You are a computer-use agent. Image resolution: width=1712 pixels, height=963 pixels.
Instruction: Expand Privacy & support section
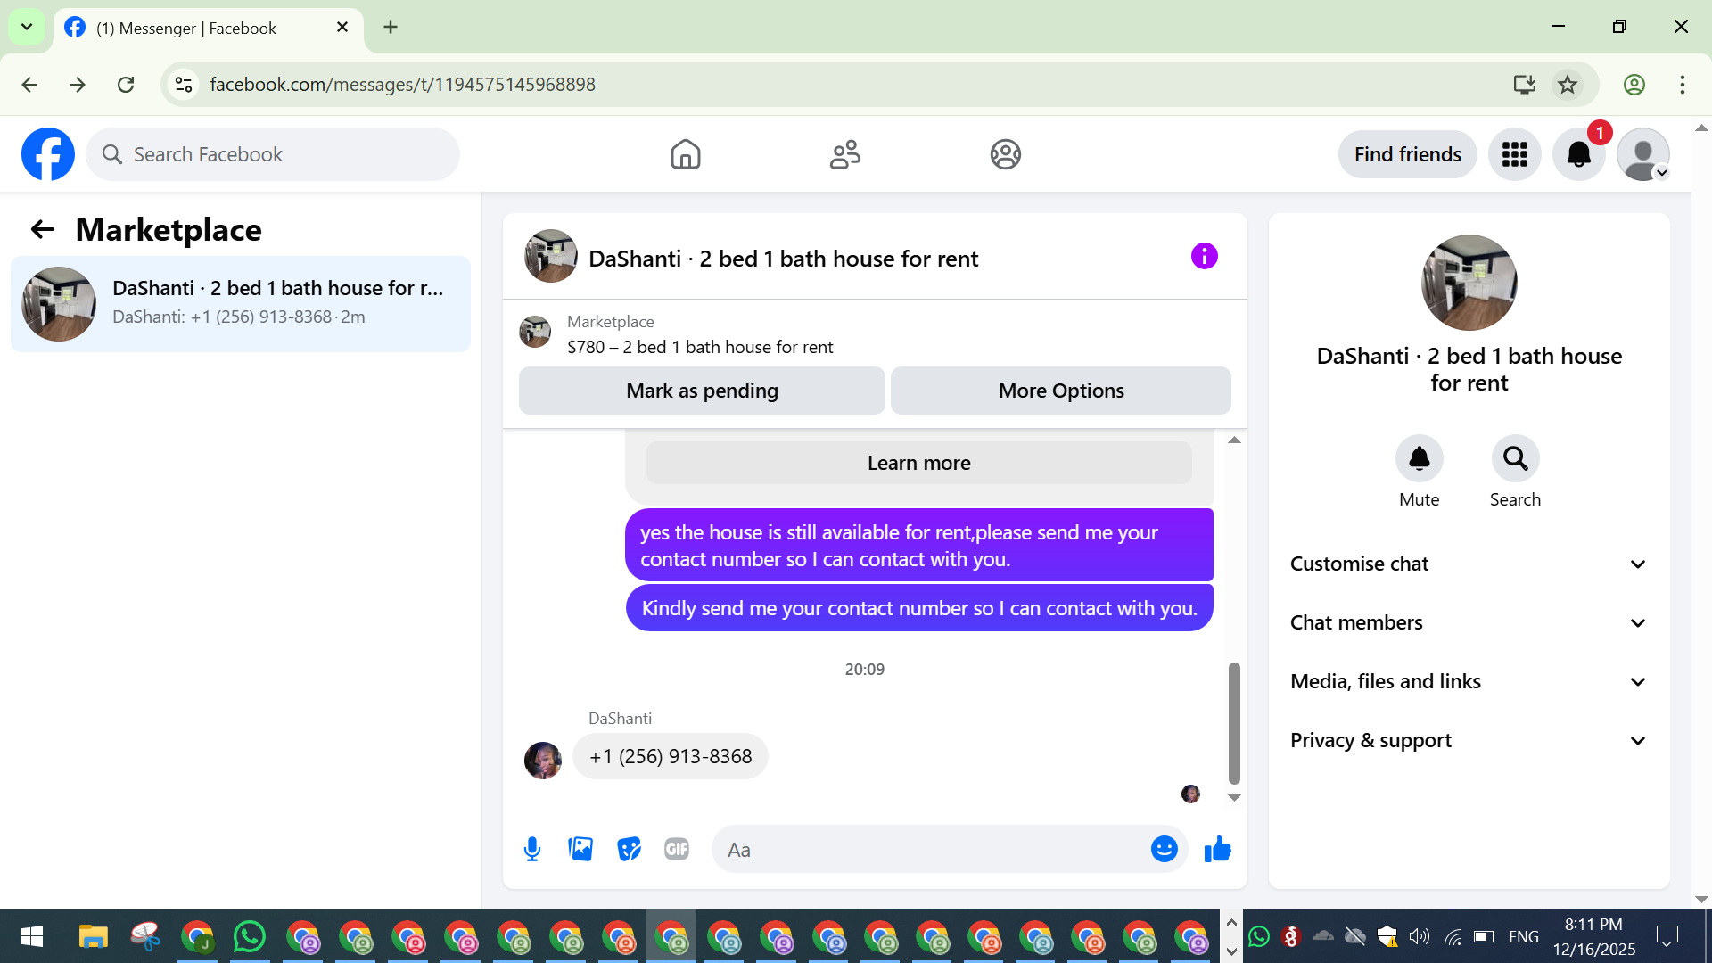pos(1469,740)
